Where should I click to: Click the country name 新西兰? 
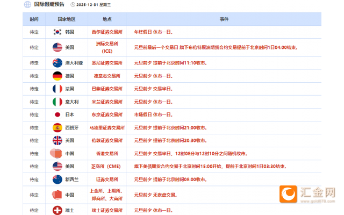pyautogui.click(x=71, y=180)
